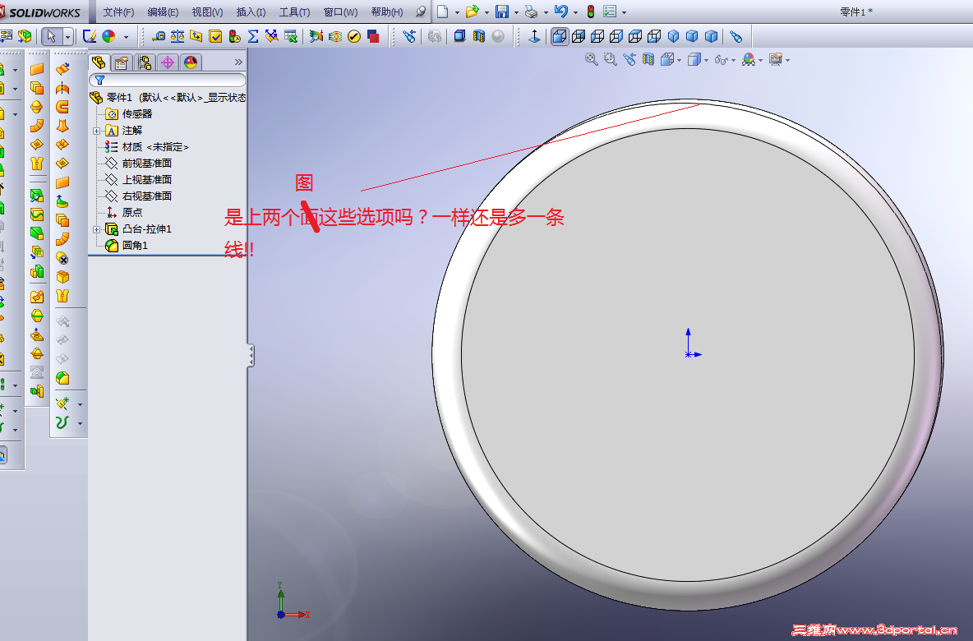Open the 工具(T) menu
Viewport: 973px width, 641px height.
pyautogui.click(x=295, y=12)
